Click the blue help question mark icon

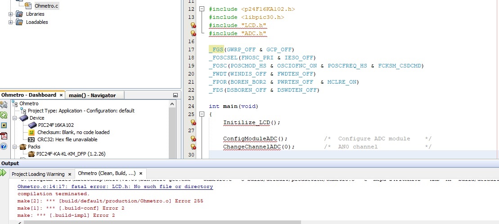click(x=4, y=146)
